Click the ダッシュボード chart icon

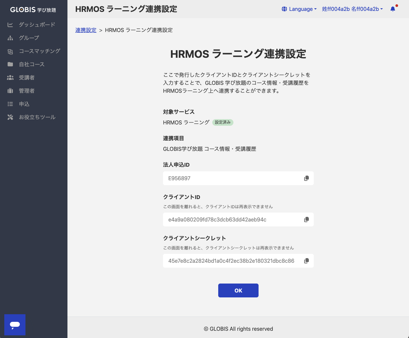point(10,25)
